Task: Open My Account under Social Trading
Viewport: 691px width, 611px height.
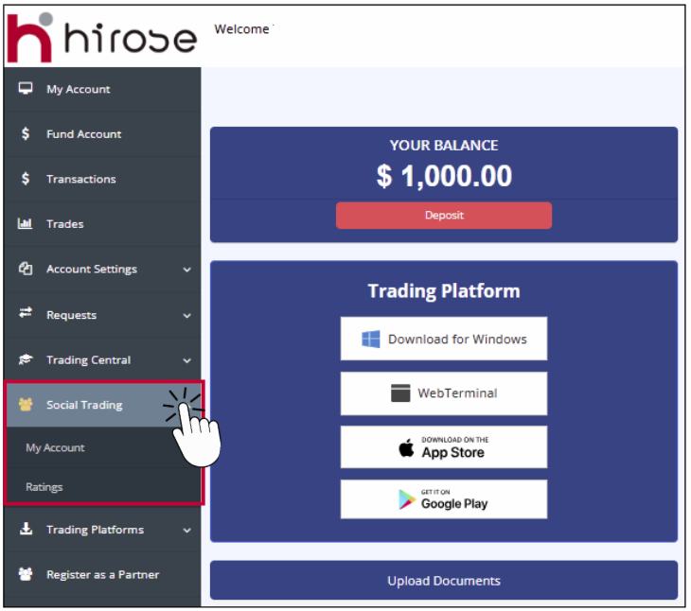Action: tap(55, 447)
